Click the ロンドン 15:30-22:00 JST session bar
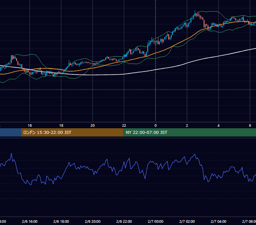The width and height of the screenshot is (256, 225). 72,132
